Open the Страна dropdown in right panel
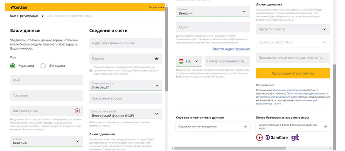Image resolution: width=345 pixels, height=151 pixels. click(x=213, y=12)
